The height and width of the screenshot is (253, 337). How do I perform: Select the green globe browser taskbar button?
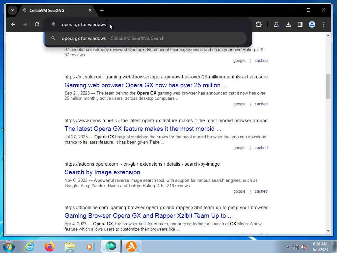coord(111,246)
